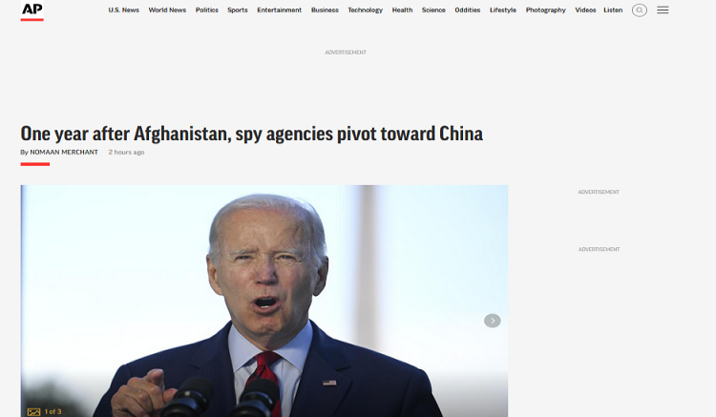Select Politics in the navigation bar

(x=207, y=10)
